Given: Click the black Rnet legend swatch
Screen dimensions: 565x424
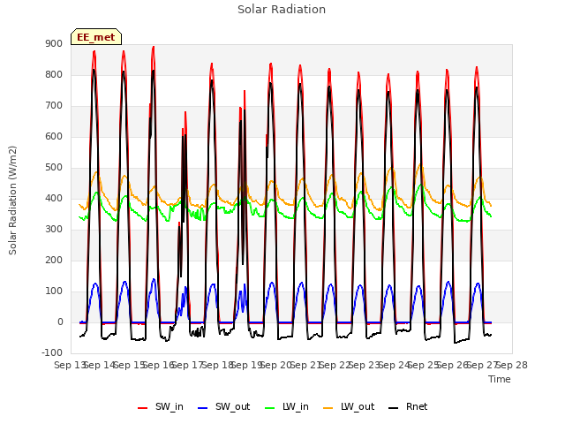Looking at the screenshot, I should click(394, 408).
